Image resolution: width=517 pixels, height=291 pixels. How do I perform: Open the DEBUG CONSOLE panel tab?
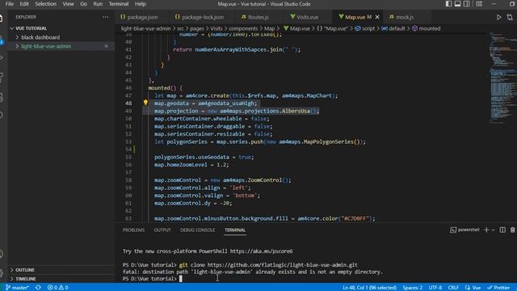click(197, 230)
